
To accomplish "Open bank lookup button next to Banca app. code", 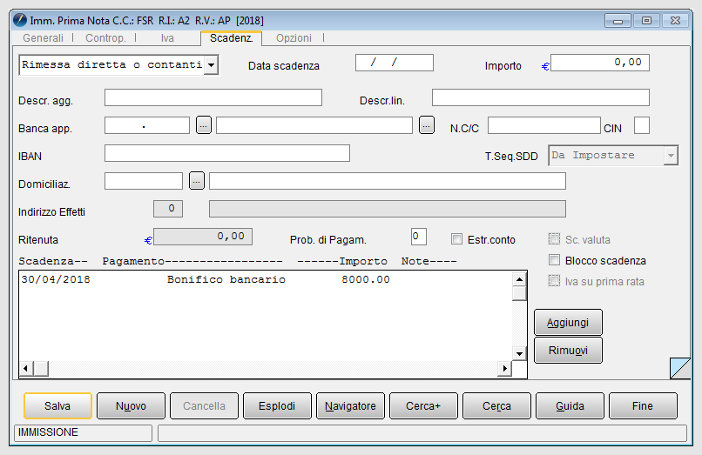I will click(x=204, y=125).
